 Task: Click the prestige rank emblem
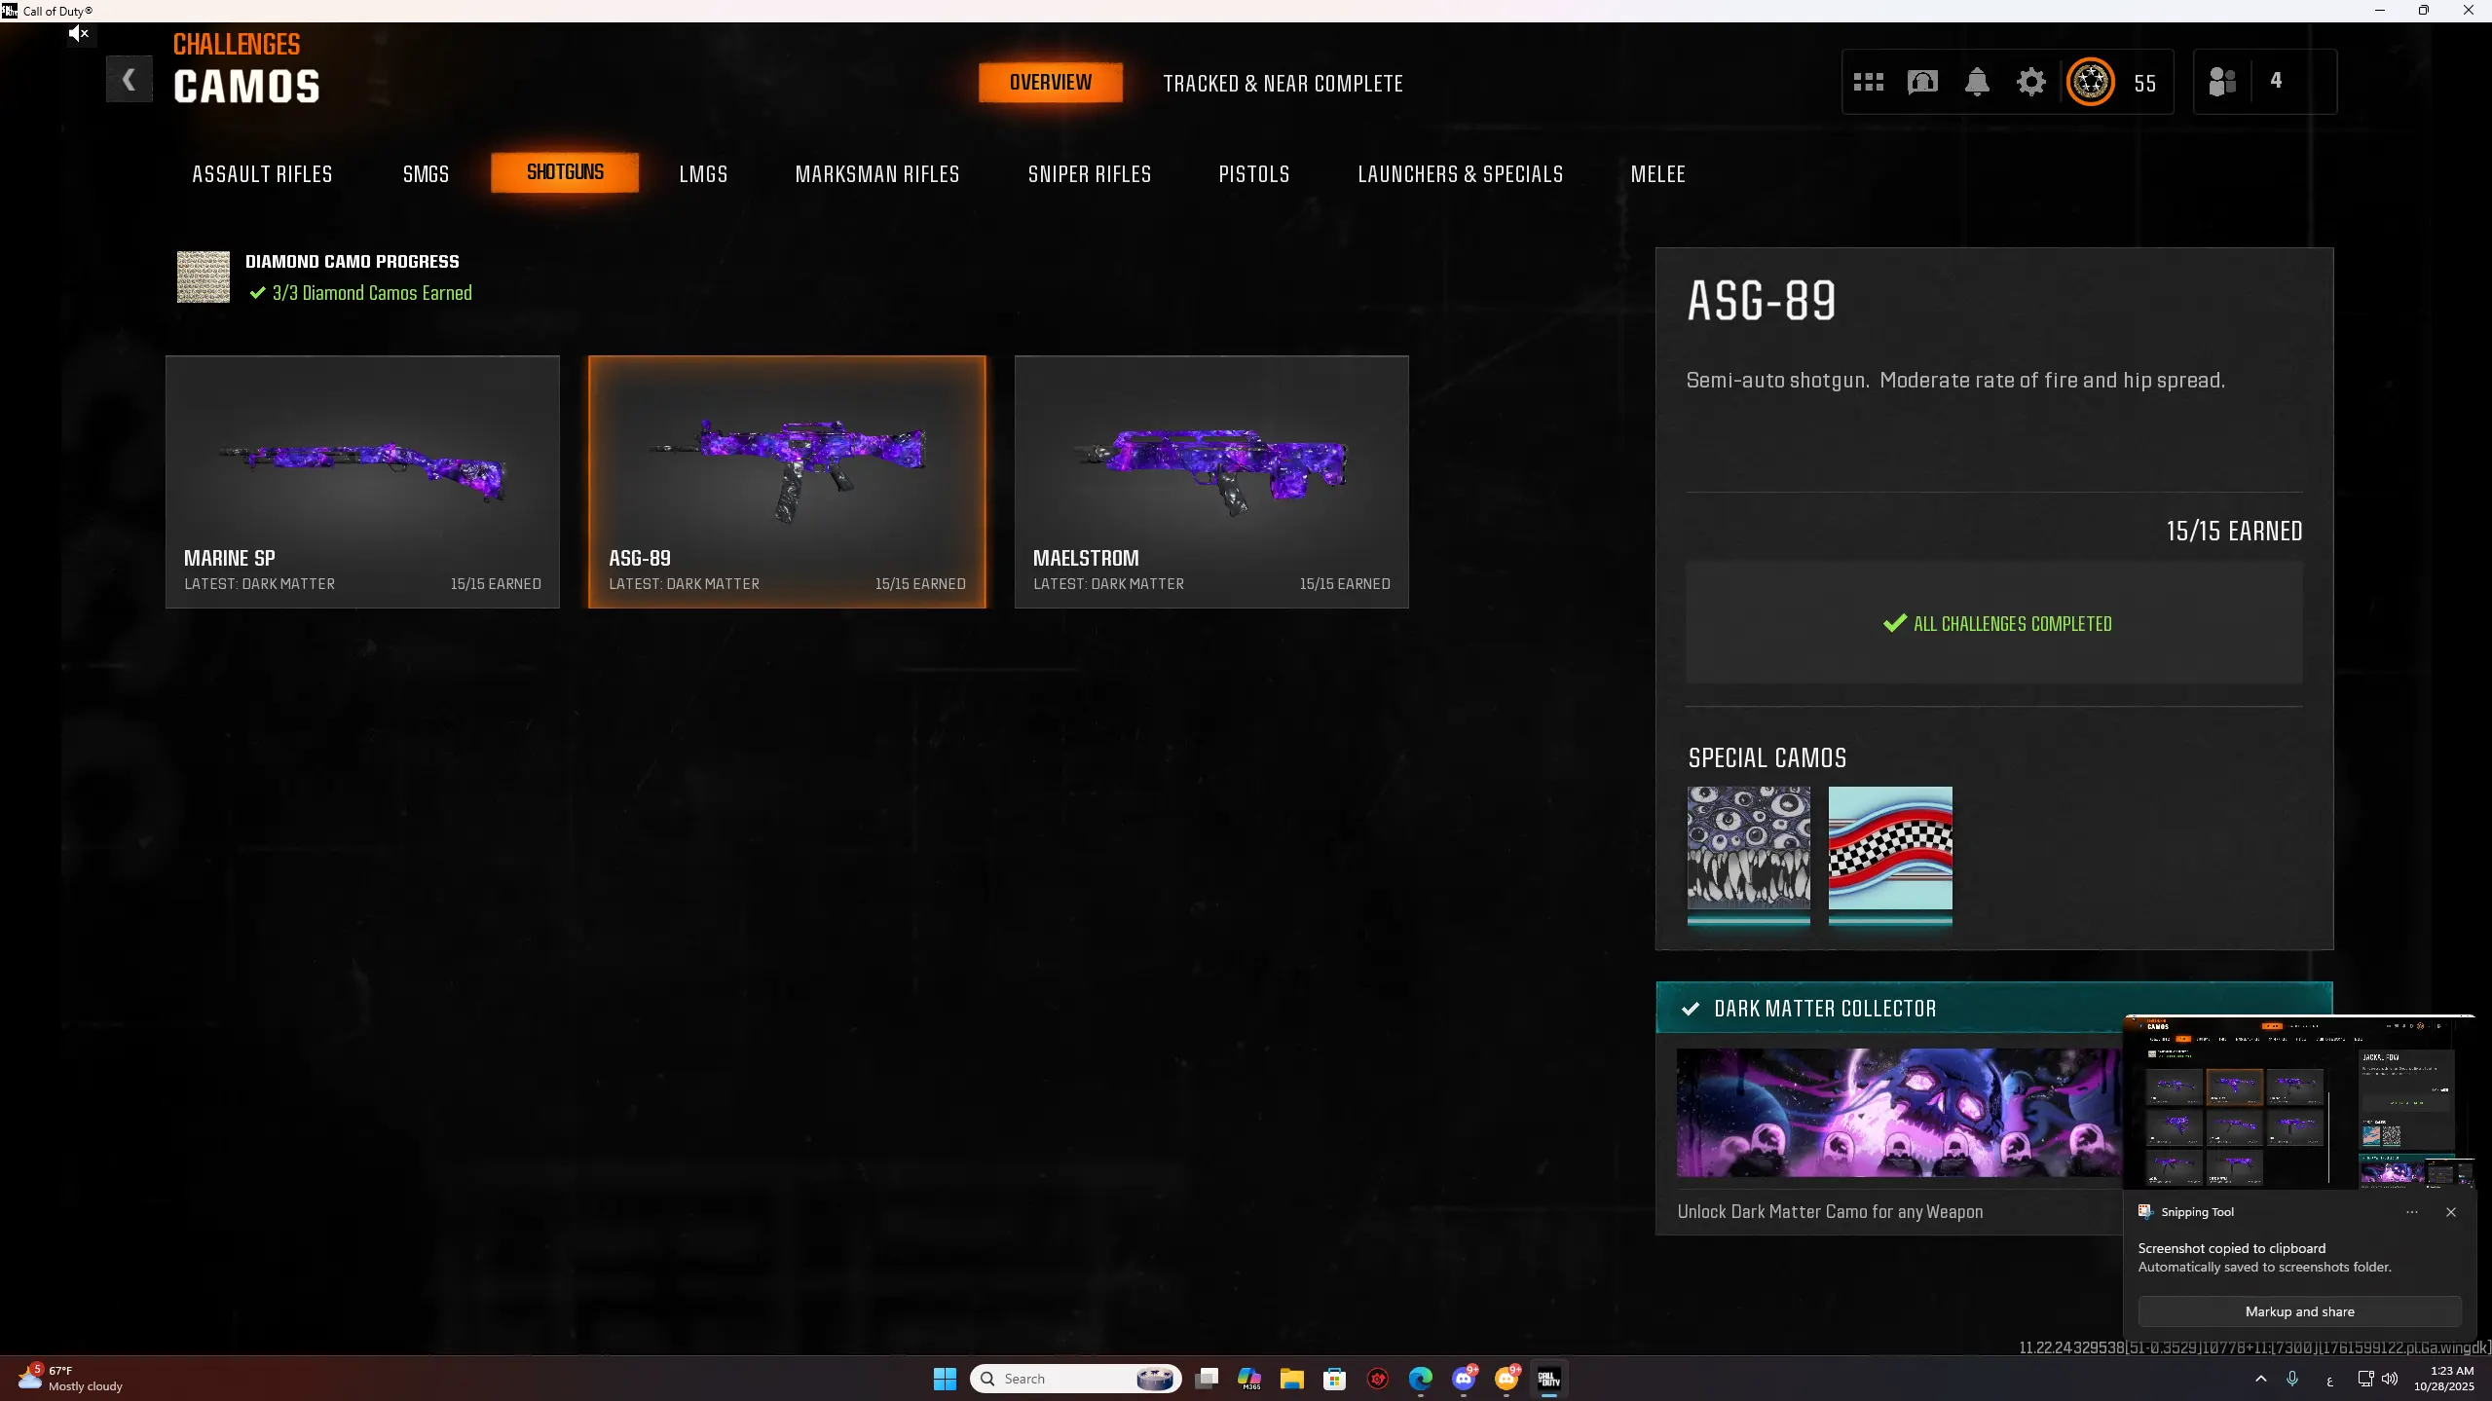[x=2090, y=82]
